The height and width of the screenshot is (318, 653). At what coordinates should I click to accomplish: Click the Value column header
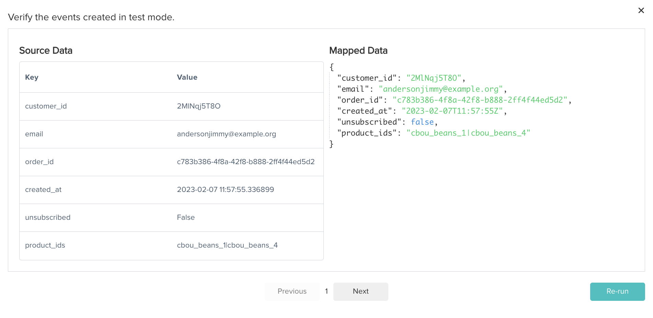click(x=187, y=77)
